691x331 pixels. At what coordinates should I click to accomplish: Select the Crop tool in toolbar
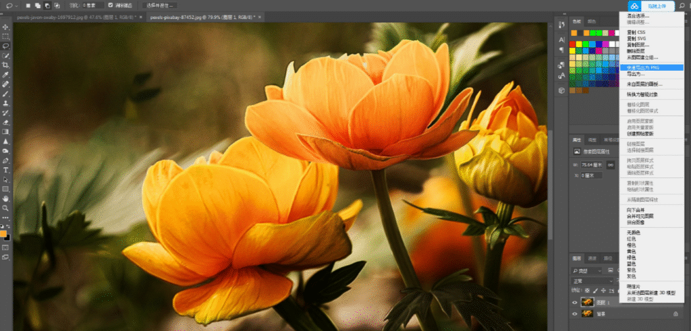(x=5, y=65)
